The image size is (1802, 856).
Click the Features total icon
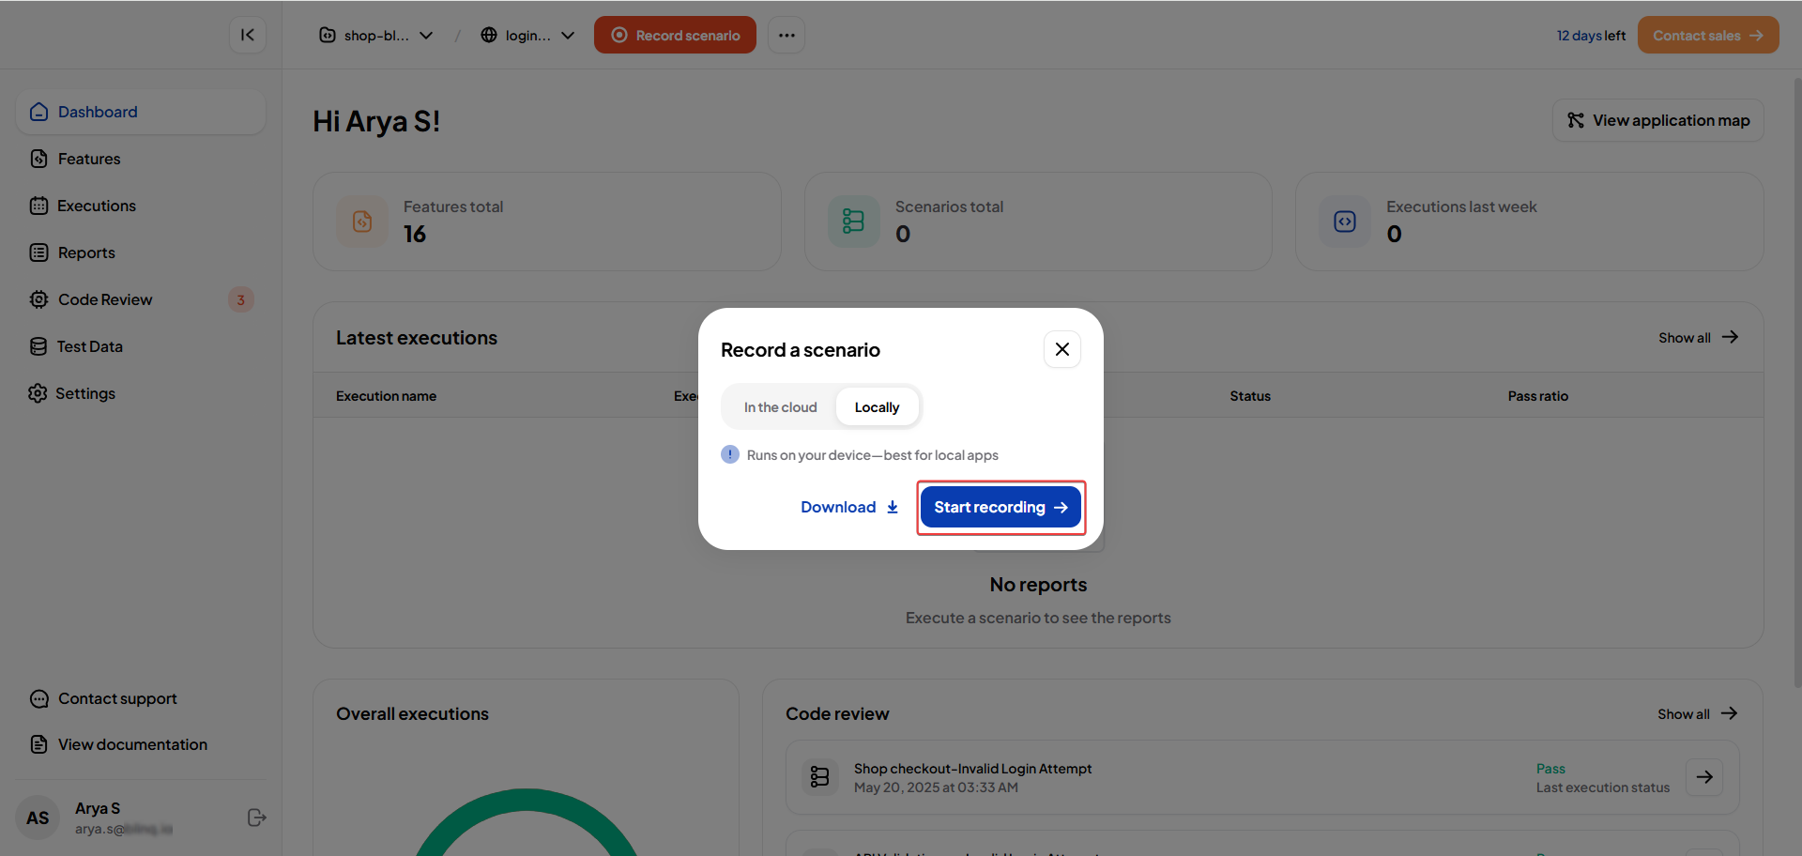pyautogui.click(x=362, y=222)
